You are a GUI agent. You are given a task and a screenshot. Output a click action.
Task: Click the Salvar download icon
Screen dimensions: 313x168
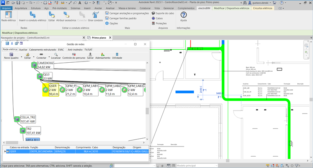90,54
